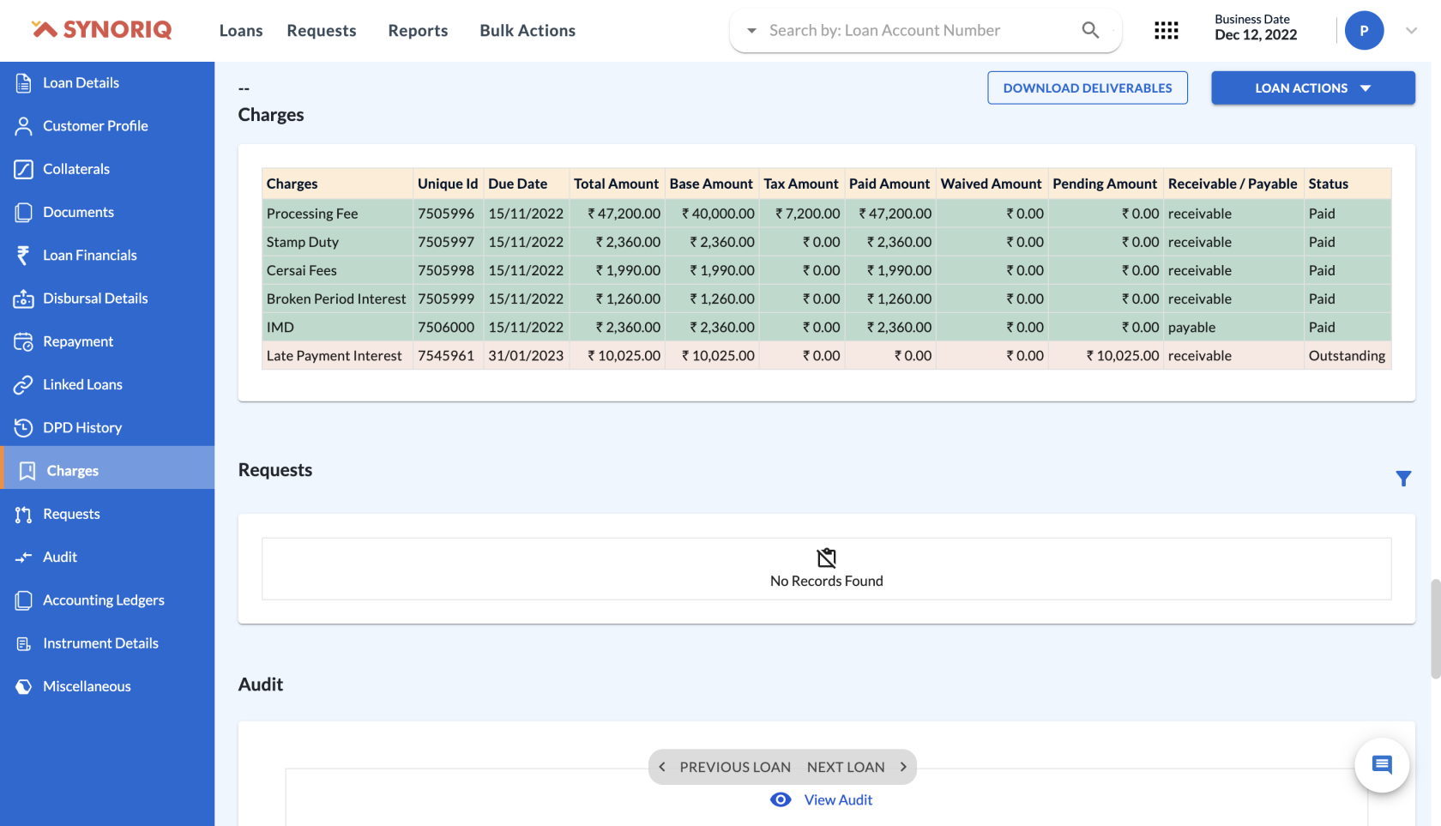1441x826 pixels.
Task: Open the chat support bubble
Action: coord(1382,765)
